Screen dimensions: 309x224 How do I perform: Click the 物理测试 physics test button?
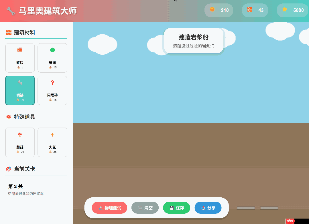[x=109, y=208]
